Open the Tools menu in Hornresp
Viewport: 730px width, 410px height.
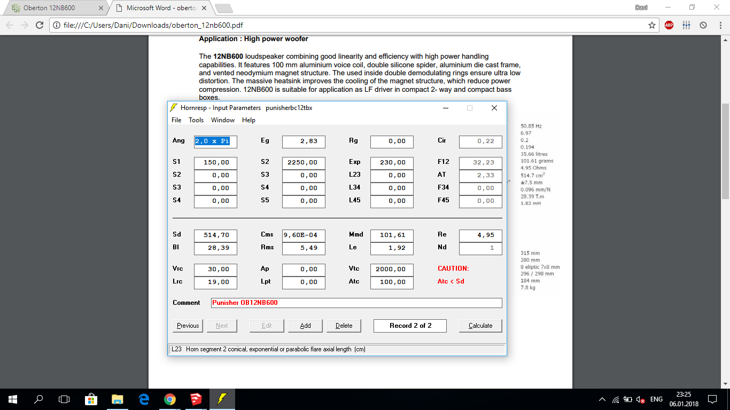(196, 120)
